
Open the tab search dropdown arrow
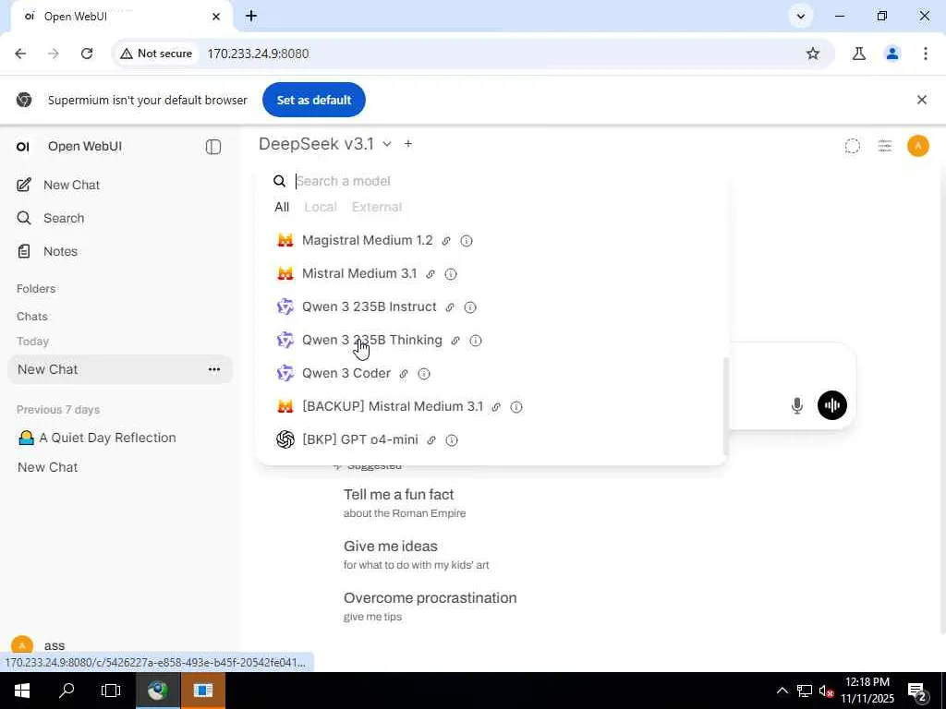coord(801,17)
